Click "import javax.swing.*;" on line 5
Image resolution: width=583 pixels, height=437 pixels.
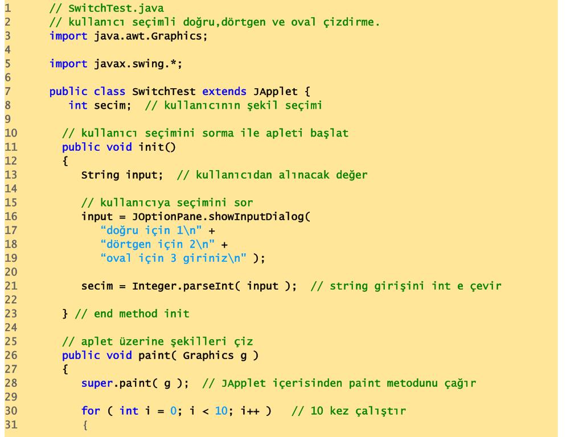[x=116, y=64]
